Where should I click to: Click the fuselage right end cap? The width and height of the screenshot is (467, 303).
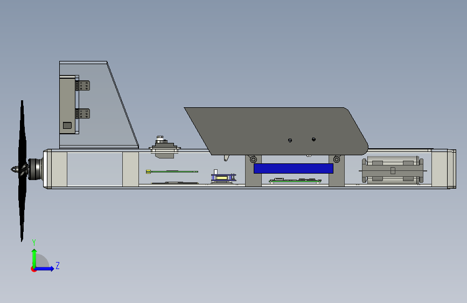click(x=451, y=169)
